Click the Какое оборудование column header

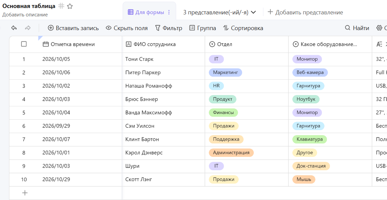(330, 44)
